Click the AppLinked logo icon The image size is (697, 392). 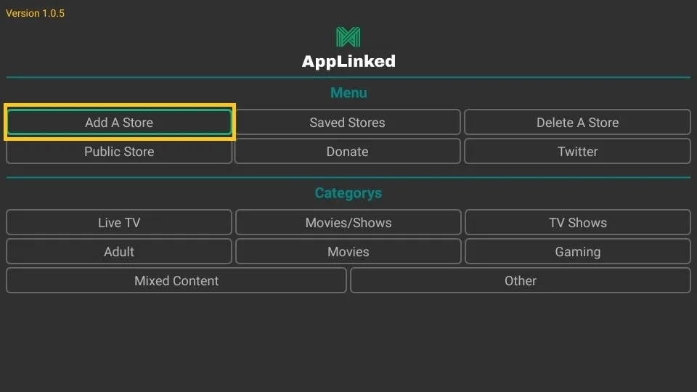(348, 37)
